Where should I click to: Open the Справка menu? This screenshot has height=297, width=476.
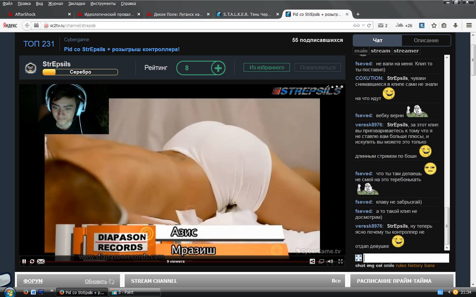(x=128, y=4)
